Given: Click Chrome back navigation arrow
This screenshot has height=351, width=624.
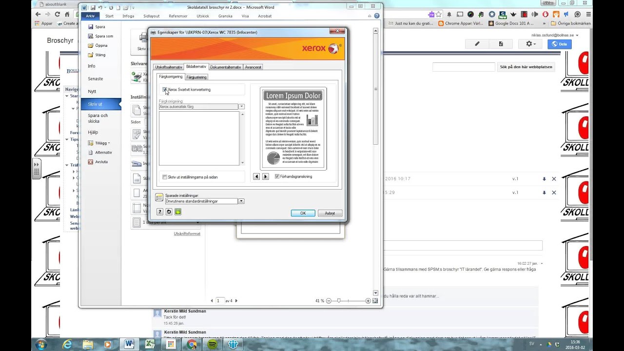Looking at the screenshot, I should click(x=38, y=15).
